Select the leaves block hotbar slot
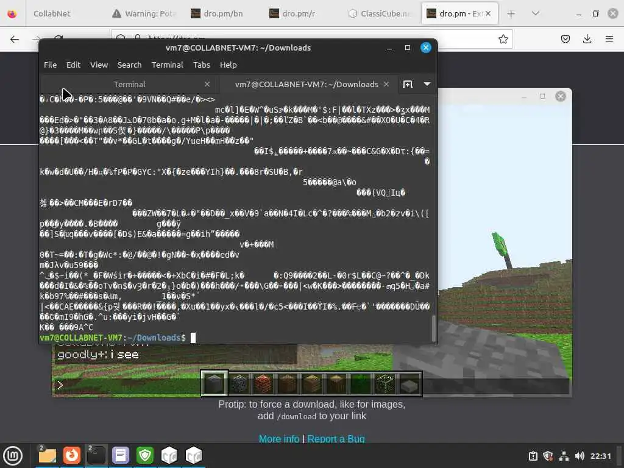 [x=361, y=384]
